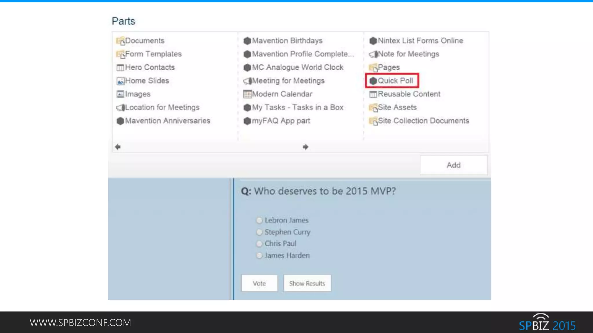The height and width of the screenshot is (333, 593).
Task: Click the Show Results button
Action: tap(307, 283)
